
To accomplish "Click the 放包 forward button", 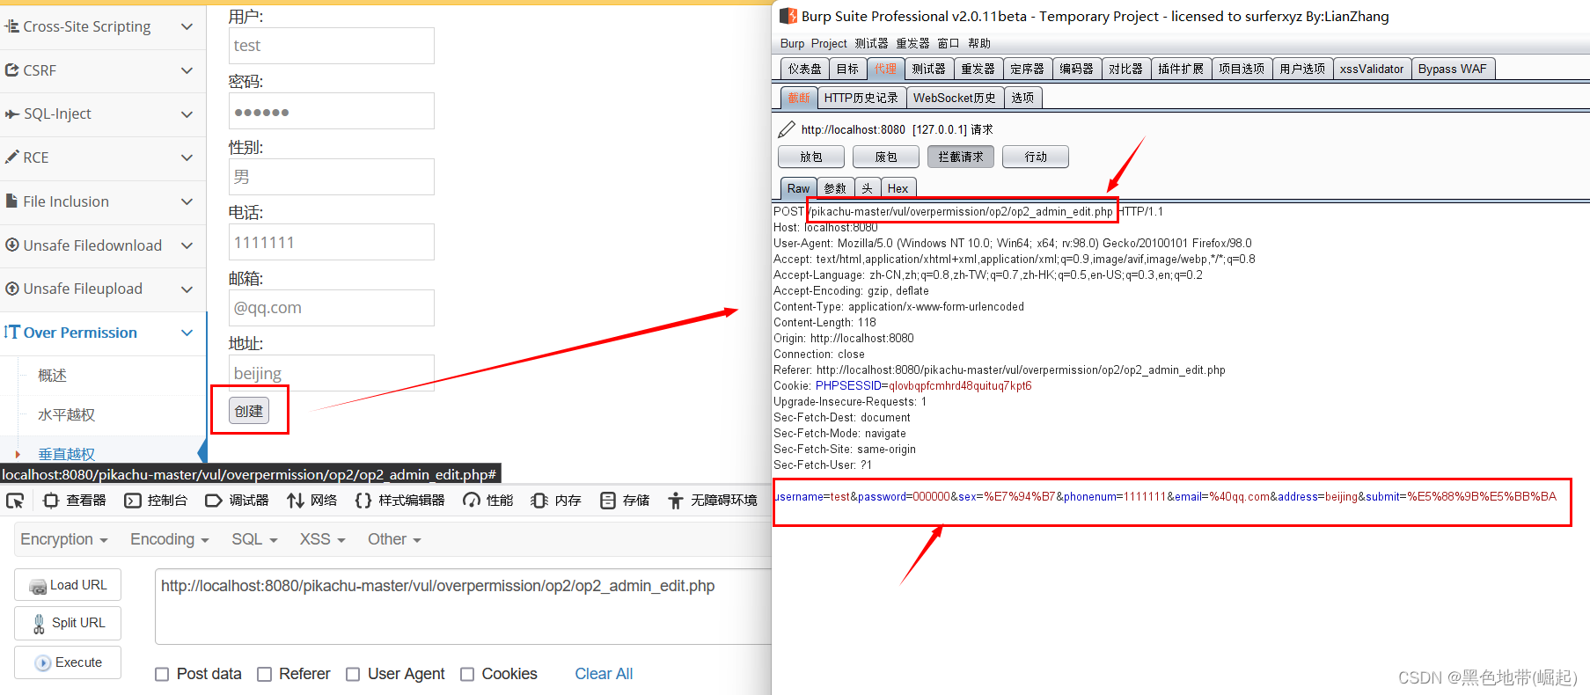I will pyautogui.click(x=811, y=157).
